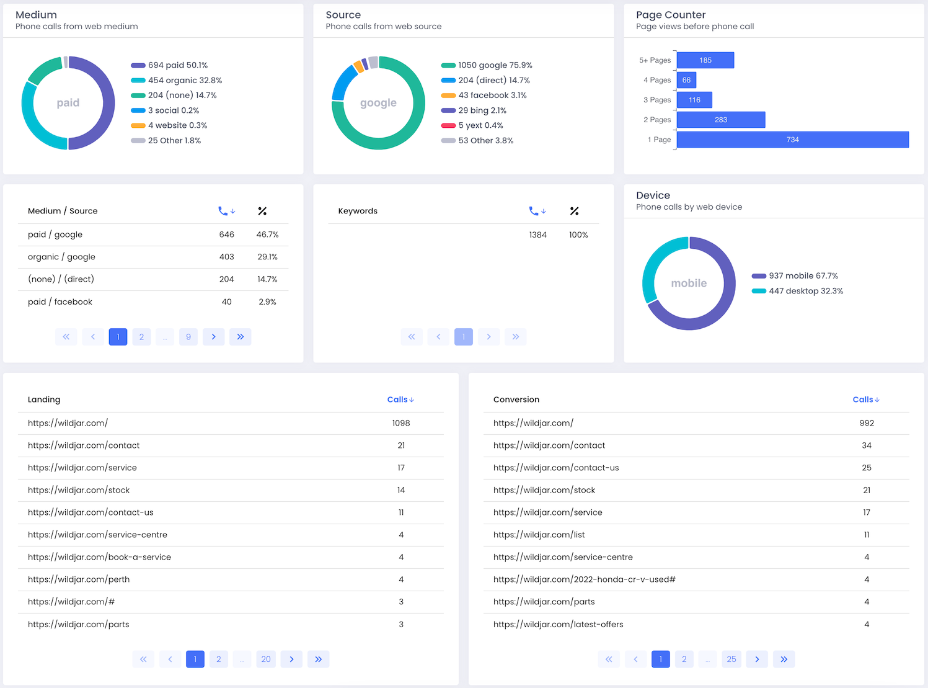Click the '1 Page' bar showing 734
Viewport: 928px width, 688px height.
793,140
